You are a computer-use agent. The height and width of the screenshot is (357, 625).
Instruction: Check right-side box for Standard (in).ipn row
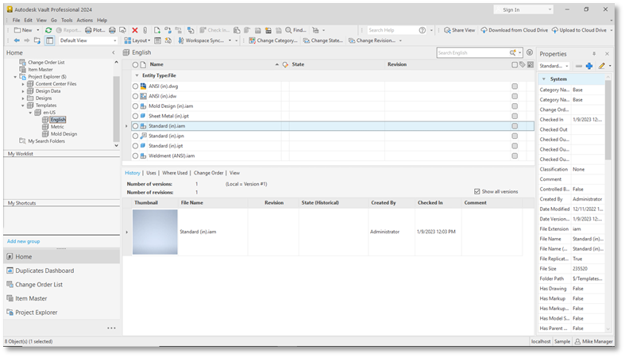(x=515, y=136)
